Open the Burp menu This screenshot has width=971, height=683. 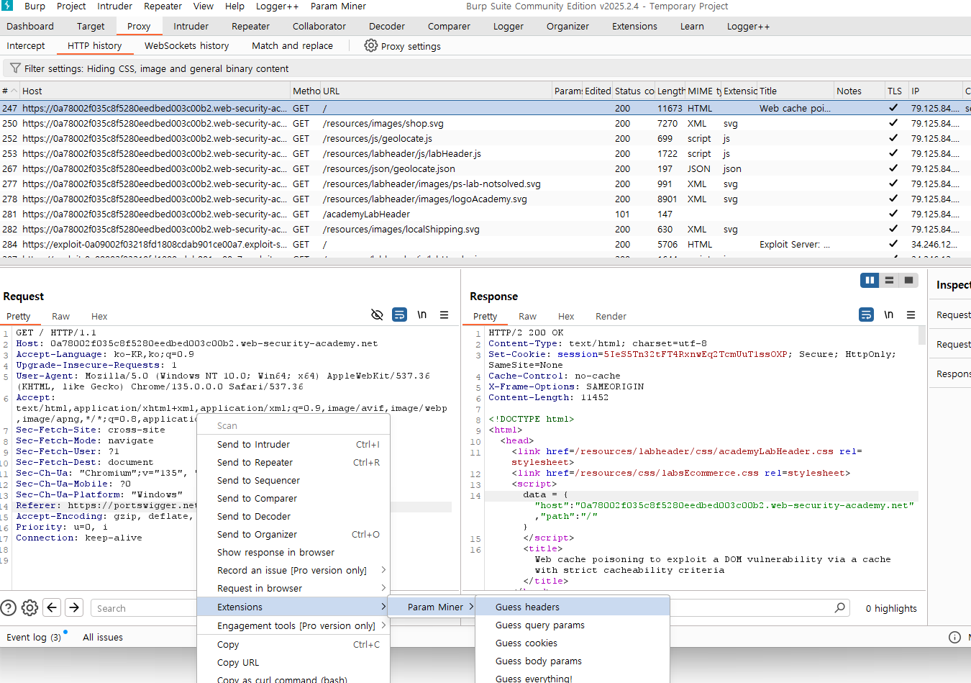[35, 6]
